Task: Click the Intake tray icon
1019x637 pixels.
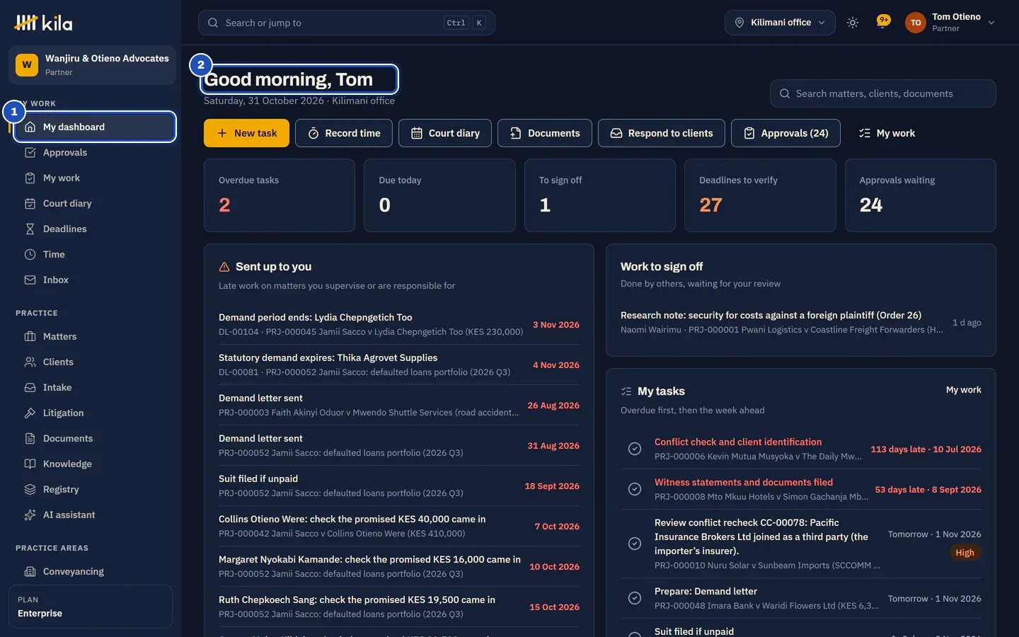Action: [x=30, y=387]
